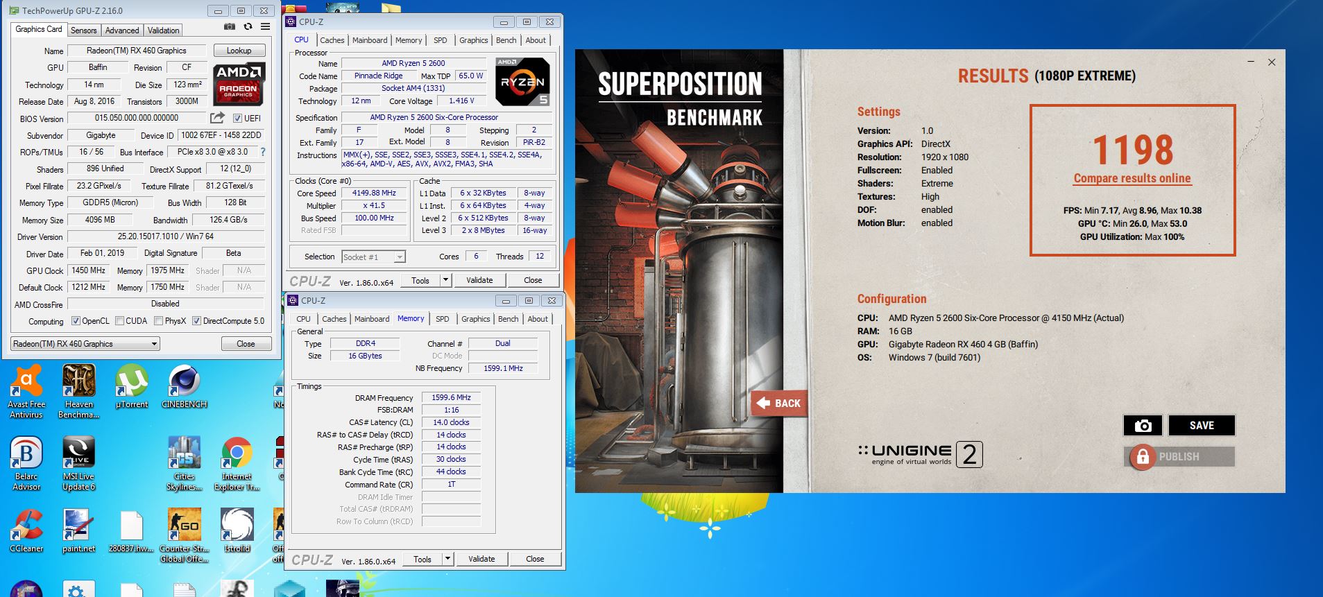Click Validate in top CPU-Z window

click(479, 280)
